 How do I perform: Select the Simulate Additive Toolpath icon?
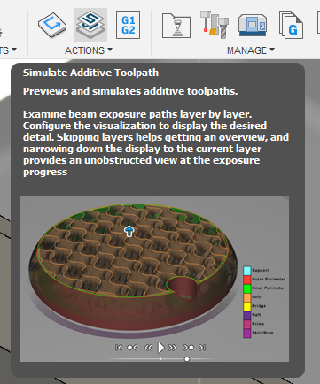coord(90,25)
